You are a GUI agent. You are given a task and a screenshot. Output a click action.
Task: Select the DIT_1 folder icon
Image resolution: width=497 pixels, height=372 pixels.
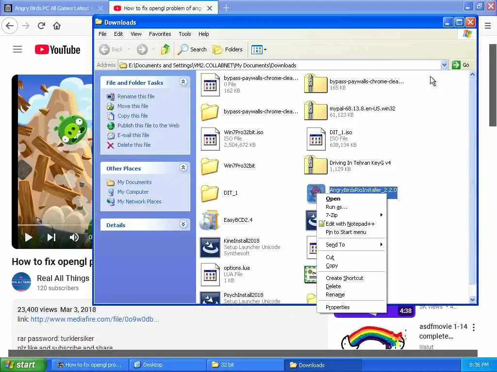click(210, 193)
